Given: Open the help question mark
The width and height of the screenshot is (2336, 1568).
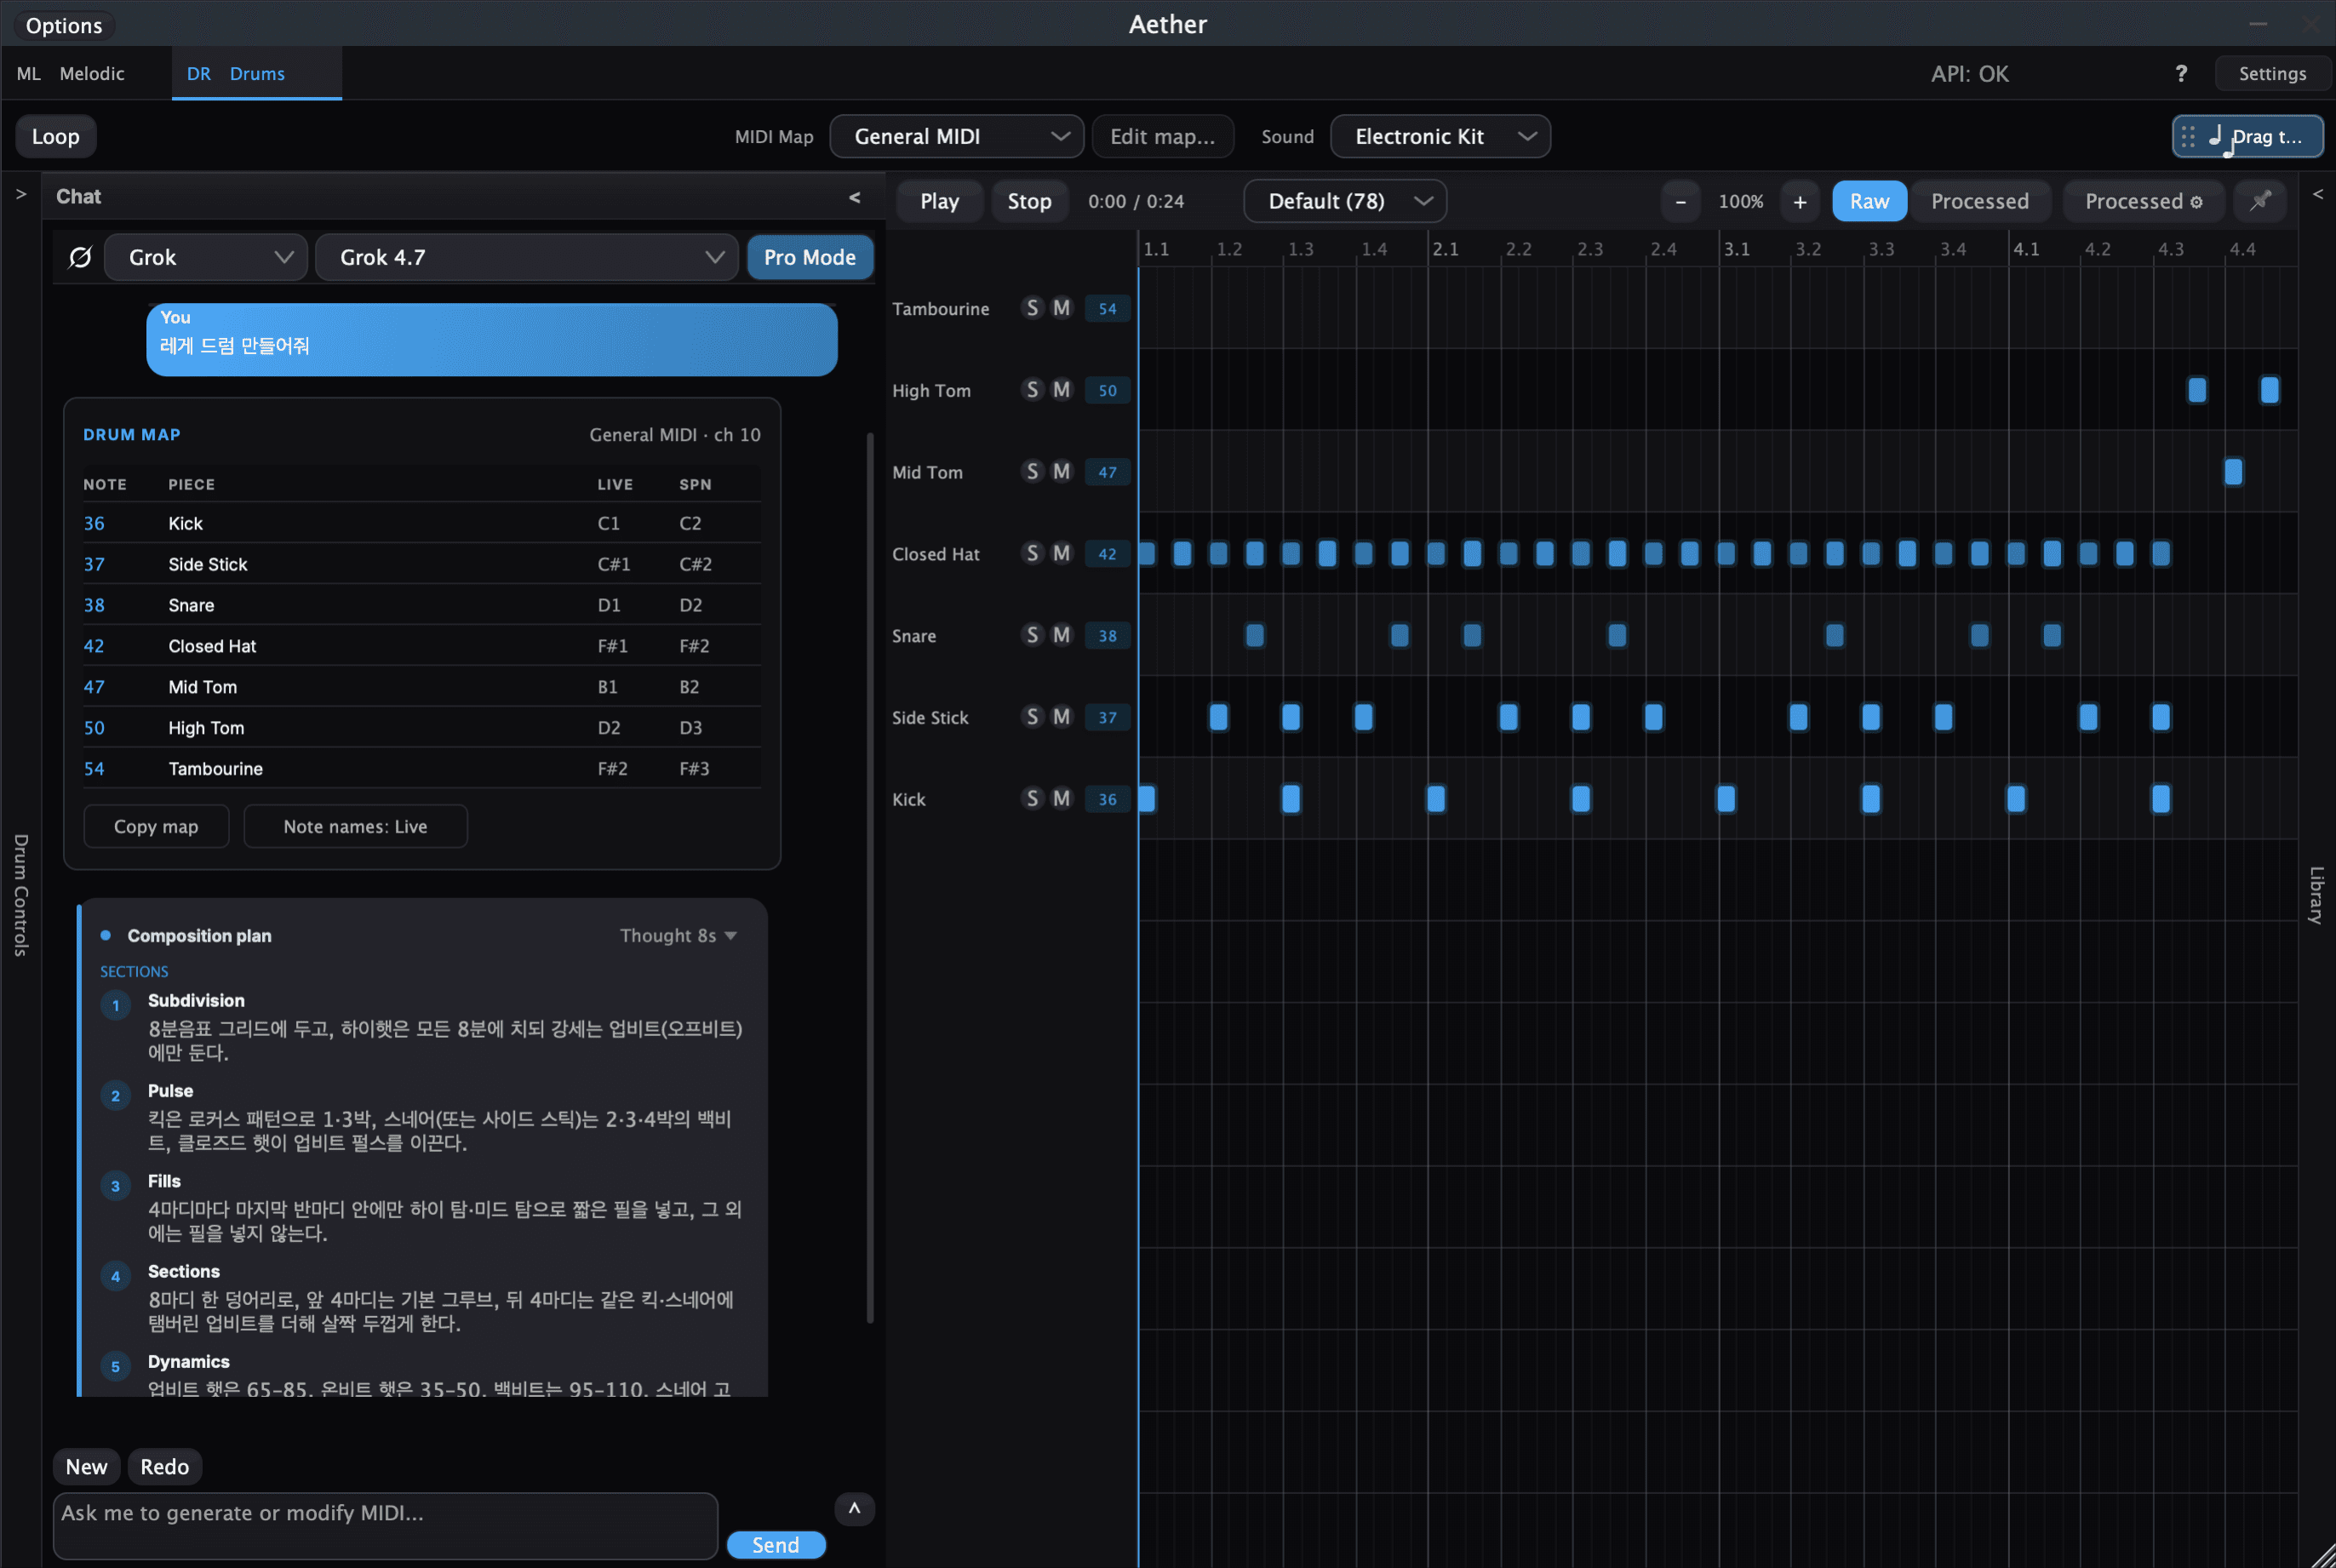Looking at the screenshot, I should [x=2181, y=74].
